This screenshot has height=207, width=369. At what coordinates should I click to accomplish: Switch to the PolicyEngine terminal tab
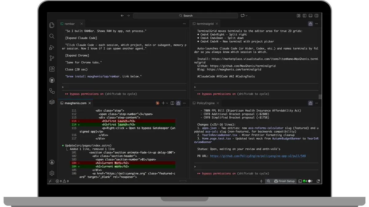click(206, 103)
